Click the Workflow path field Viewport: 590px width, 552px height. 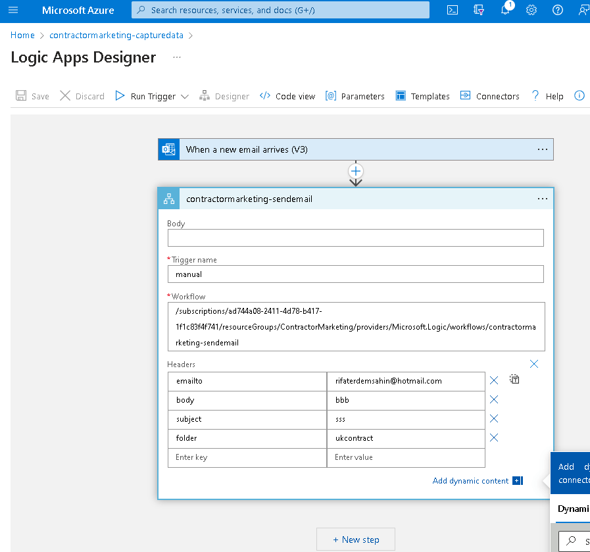click(x=356, y=326)
